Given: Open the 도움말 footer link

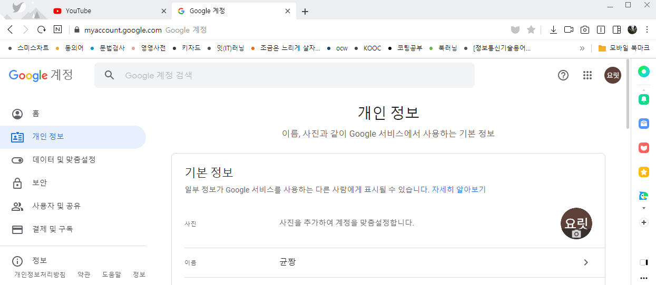Looking at the screenshot, I should click(111, 274).
